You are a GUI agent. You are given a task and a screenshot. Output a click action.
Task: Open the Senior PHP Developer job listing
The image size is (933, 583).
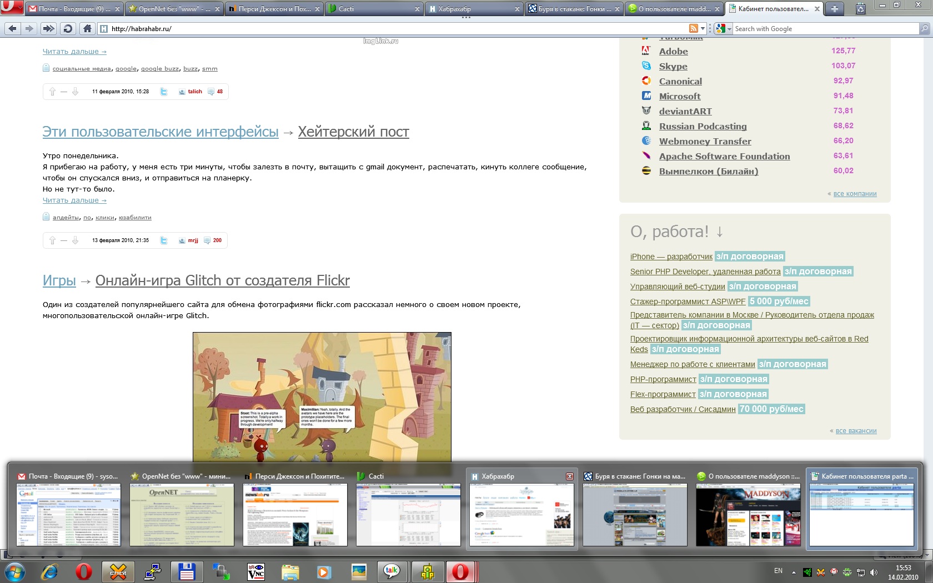click(705, 272)
